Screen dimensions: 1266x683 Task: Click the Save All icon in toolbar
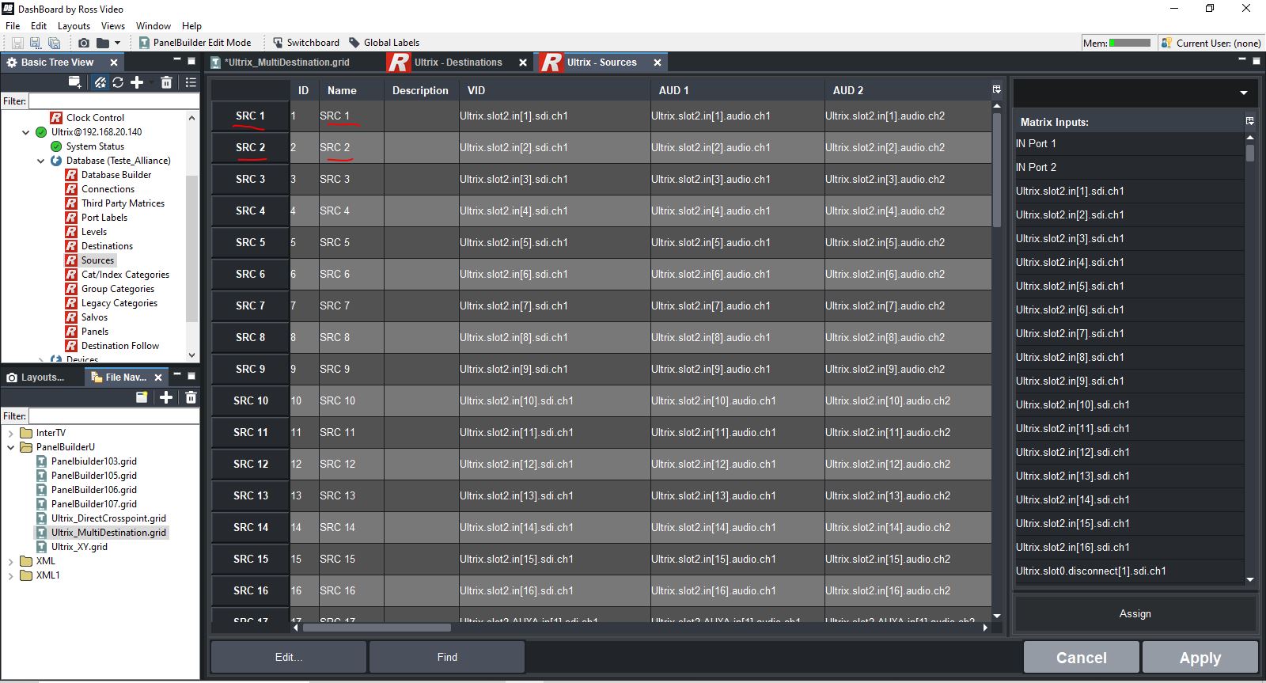tap(54, 43)
